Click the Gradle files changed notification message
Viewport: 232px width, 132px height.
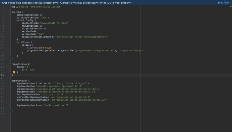point(67,3)
